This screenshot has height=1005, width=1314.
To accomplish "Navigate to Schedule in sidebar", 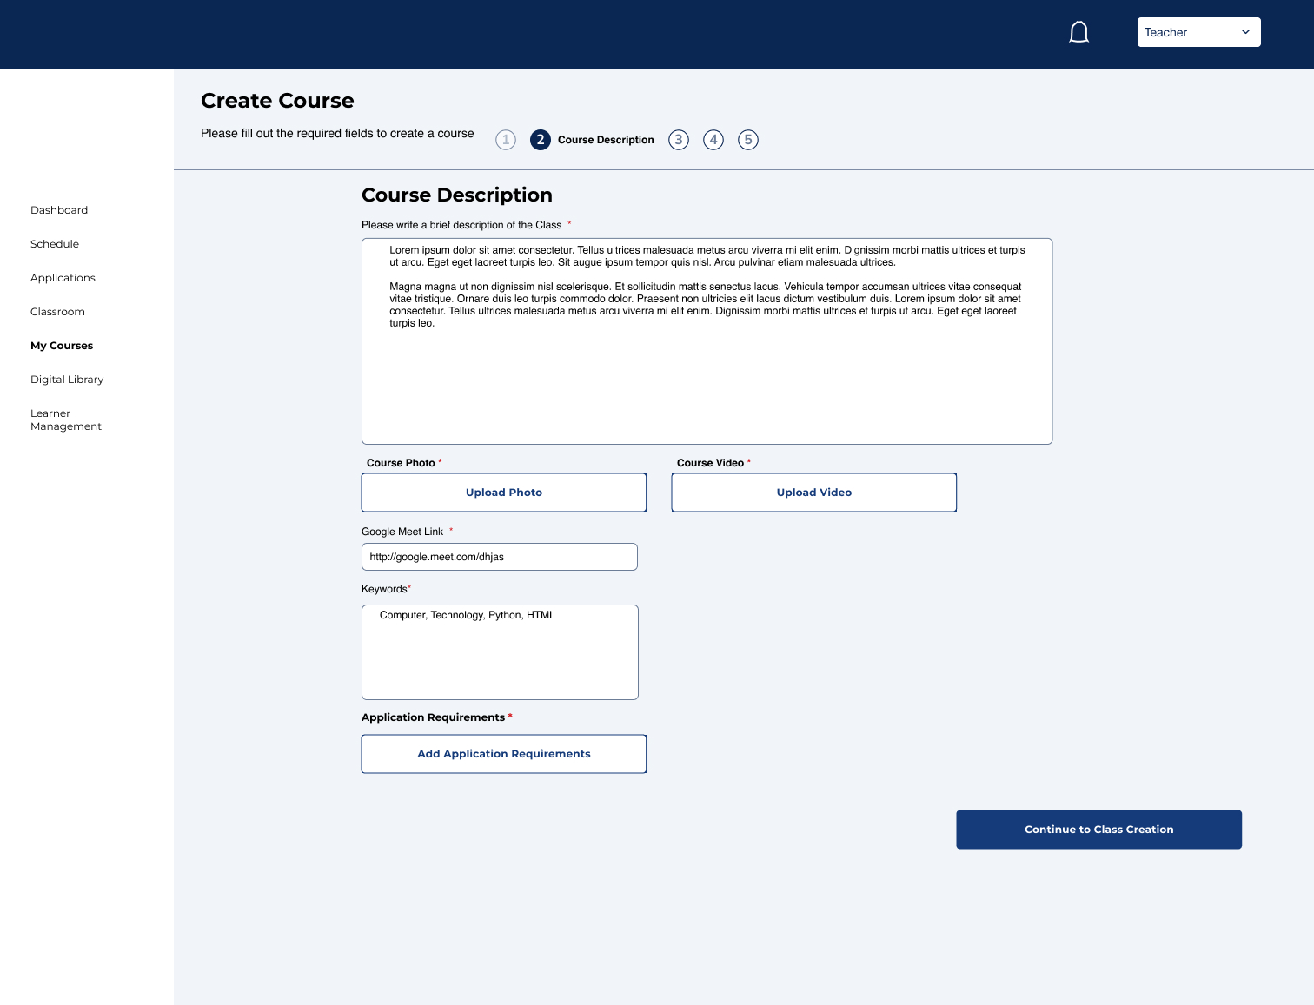I will [x=55, y=244].
